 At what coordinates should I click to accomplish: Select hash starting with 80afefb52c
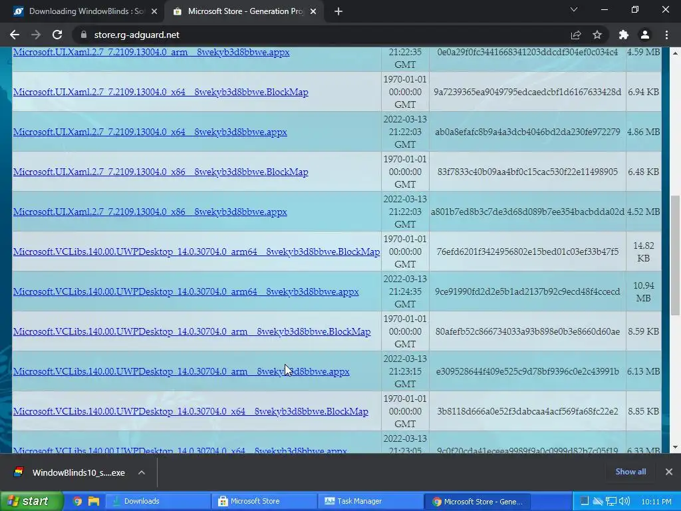click(527, 332)
